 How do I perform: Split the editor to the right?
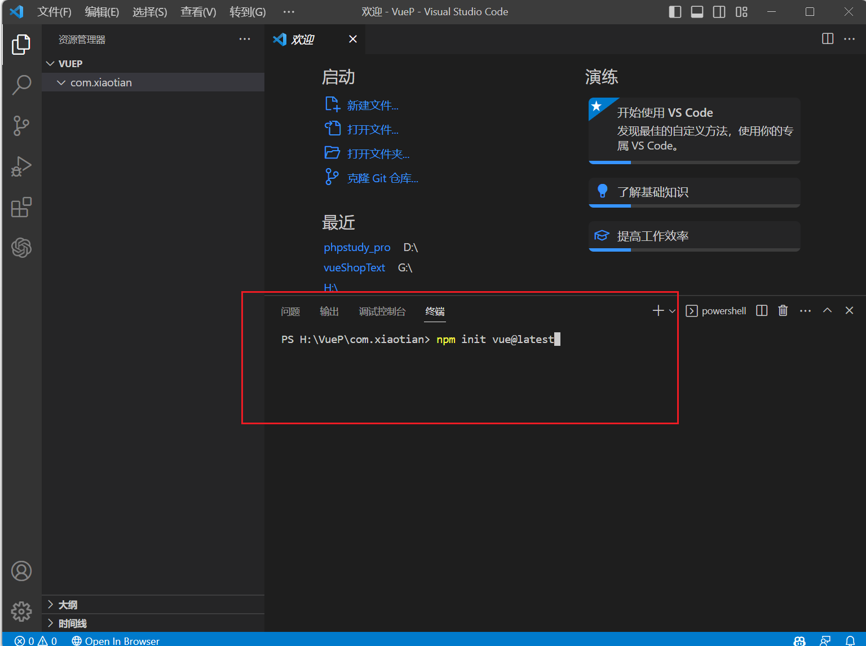828,39
